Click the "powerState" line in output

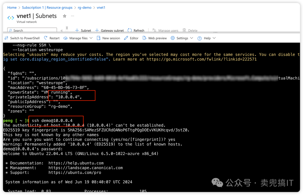pos(40,92)
